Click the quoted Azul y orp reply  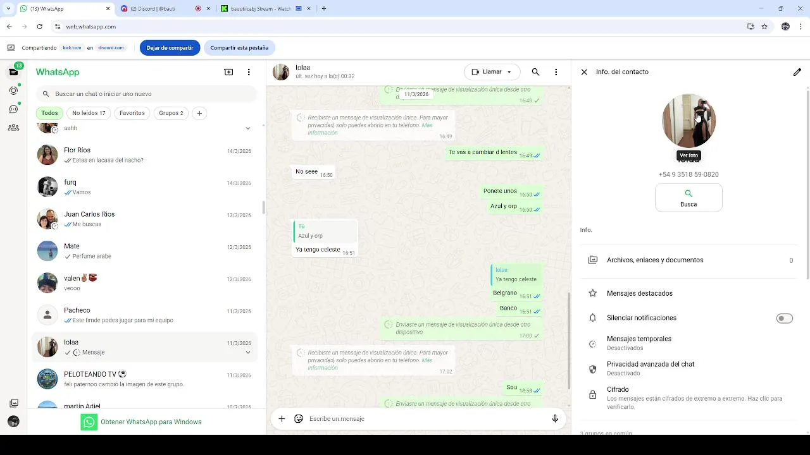point(325,231)
